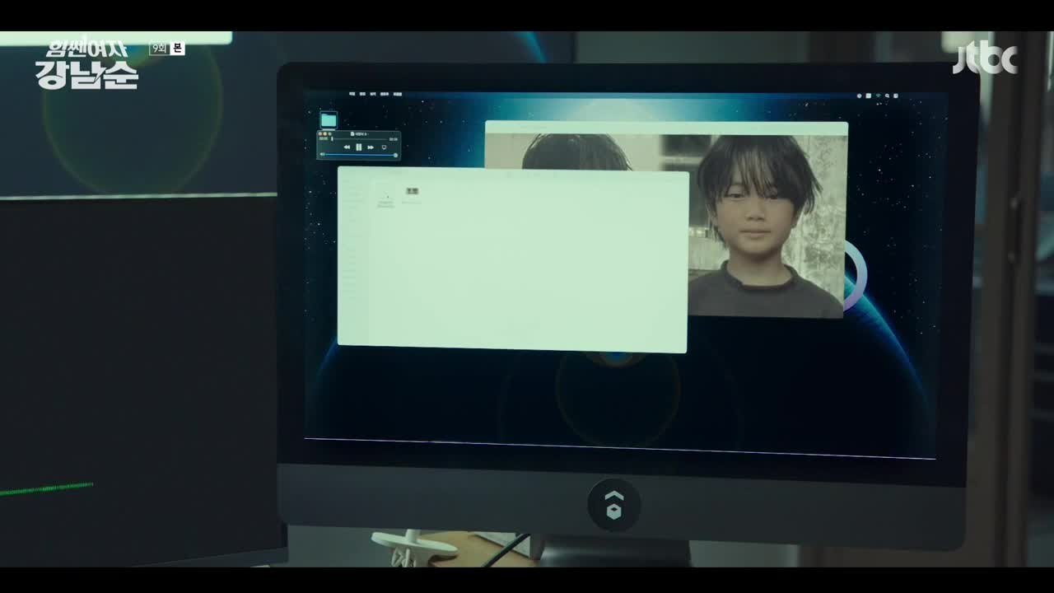This screenshot has width=1054, height=593.
Task: Click the Wi-Fi icon in menu bar
Action: (878, 96)
